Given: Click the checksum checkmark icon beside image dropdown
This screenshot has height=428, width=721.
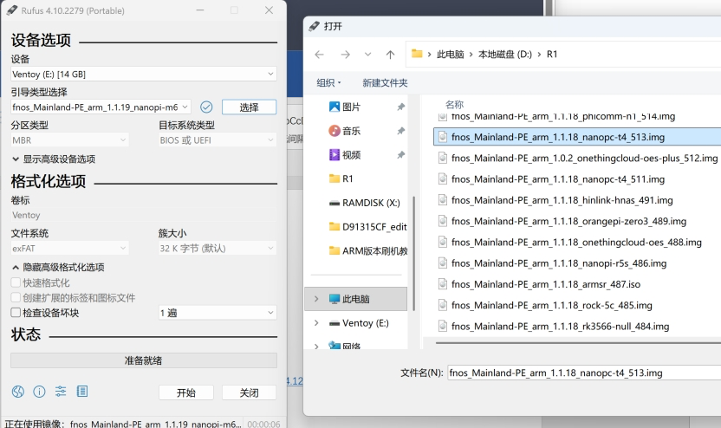Looking at the screenshot, I should point(206,107).
